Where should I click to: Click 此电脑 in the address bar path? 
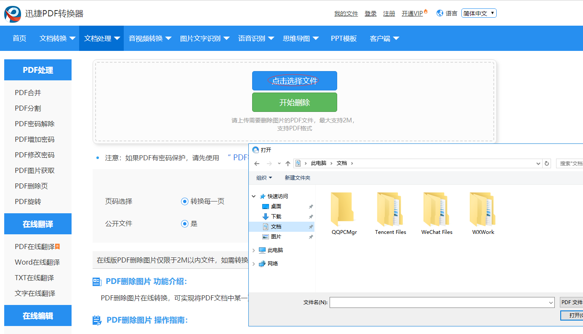tap(318, 163)
